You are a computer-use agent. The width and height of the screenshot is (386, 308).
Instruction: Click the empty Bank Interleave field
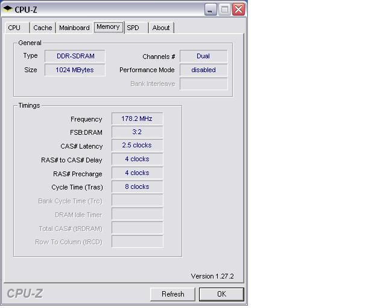coord(204,84)
